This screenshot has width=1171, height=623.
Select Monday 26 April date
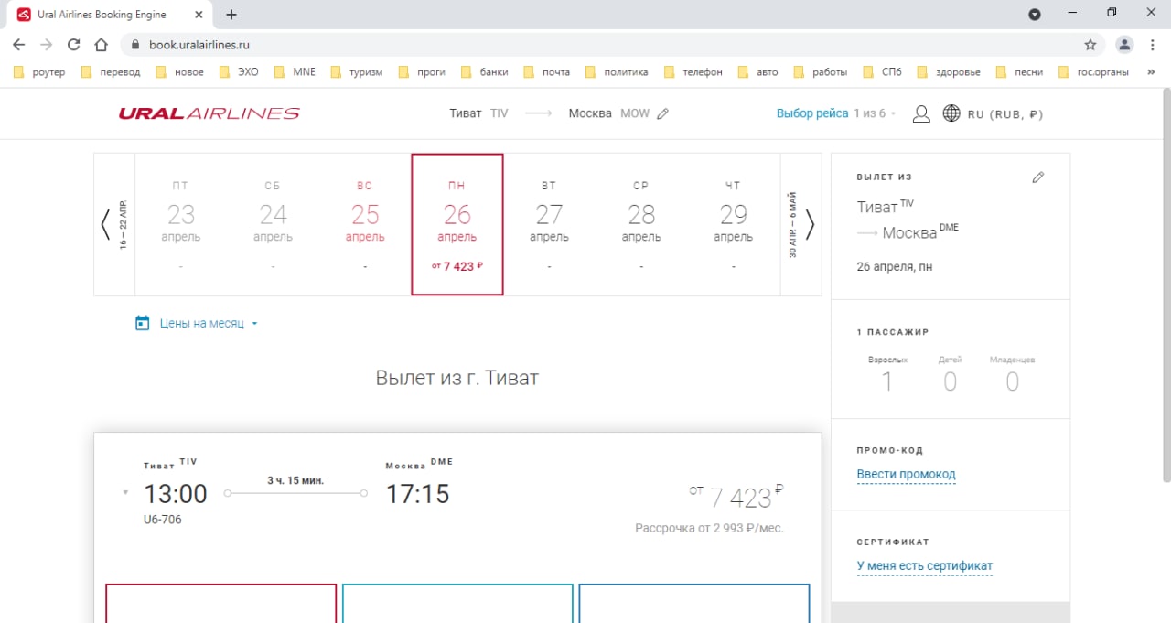(457, 225)
